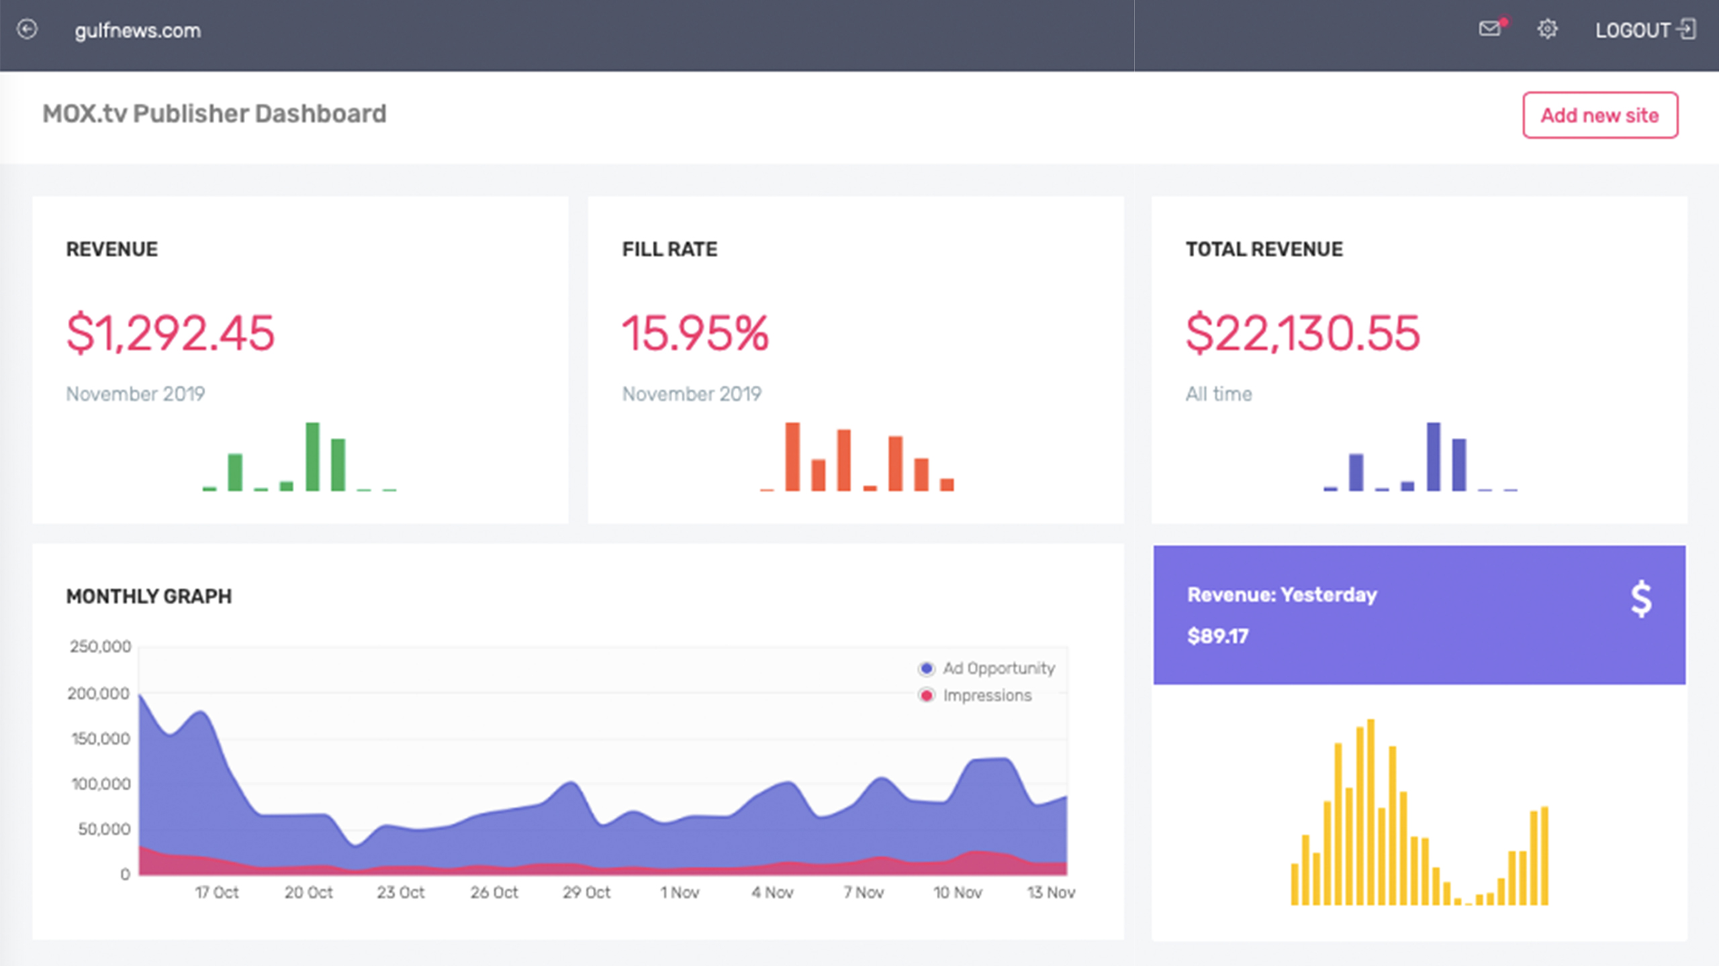Toggle the Ad Opportunity legend marker
Viewport: 1719px width, 966px height.
927,668
